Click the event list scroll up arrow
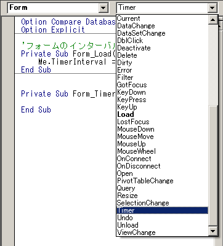 point(213,20)
